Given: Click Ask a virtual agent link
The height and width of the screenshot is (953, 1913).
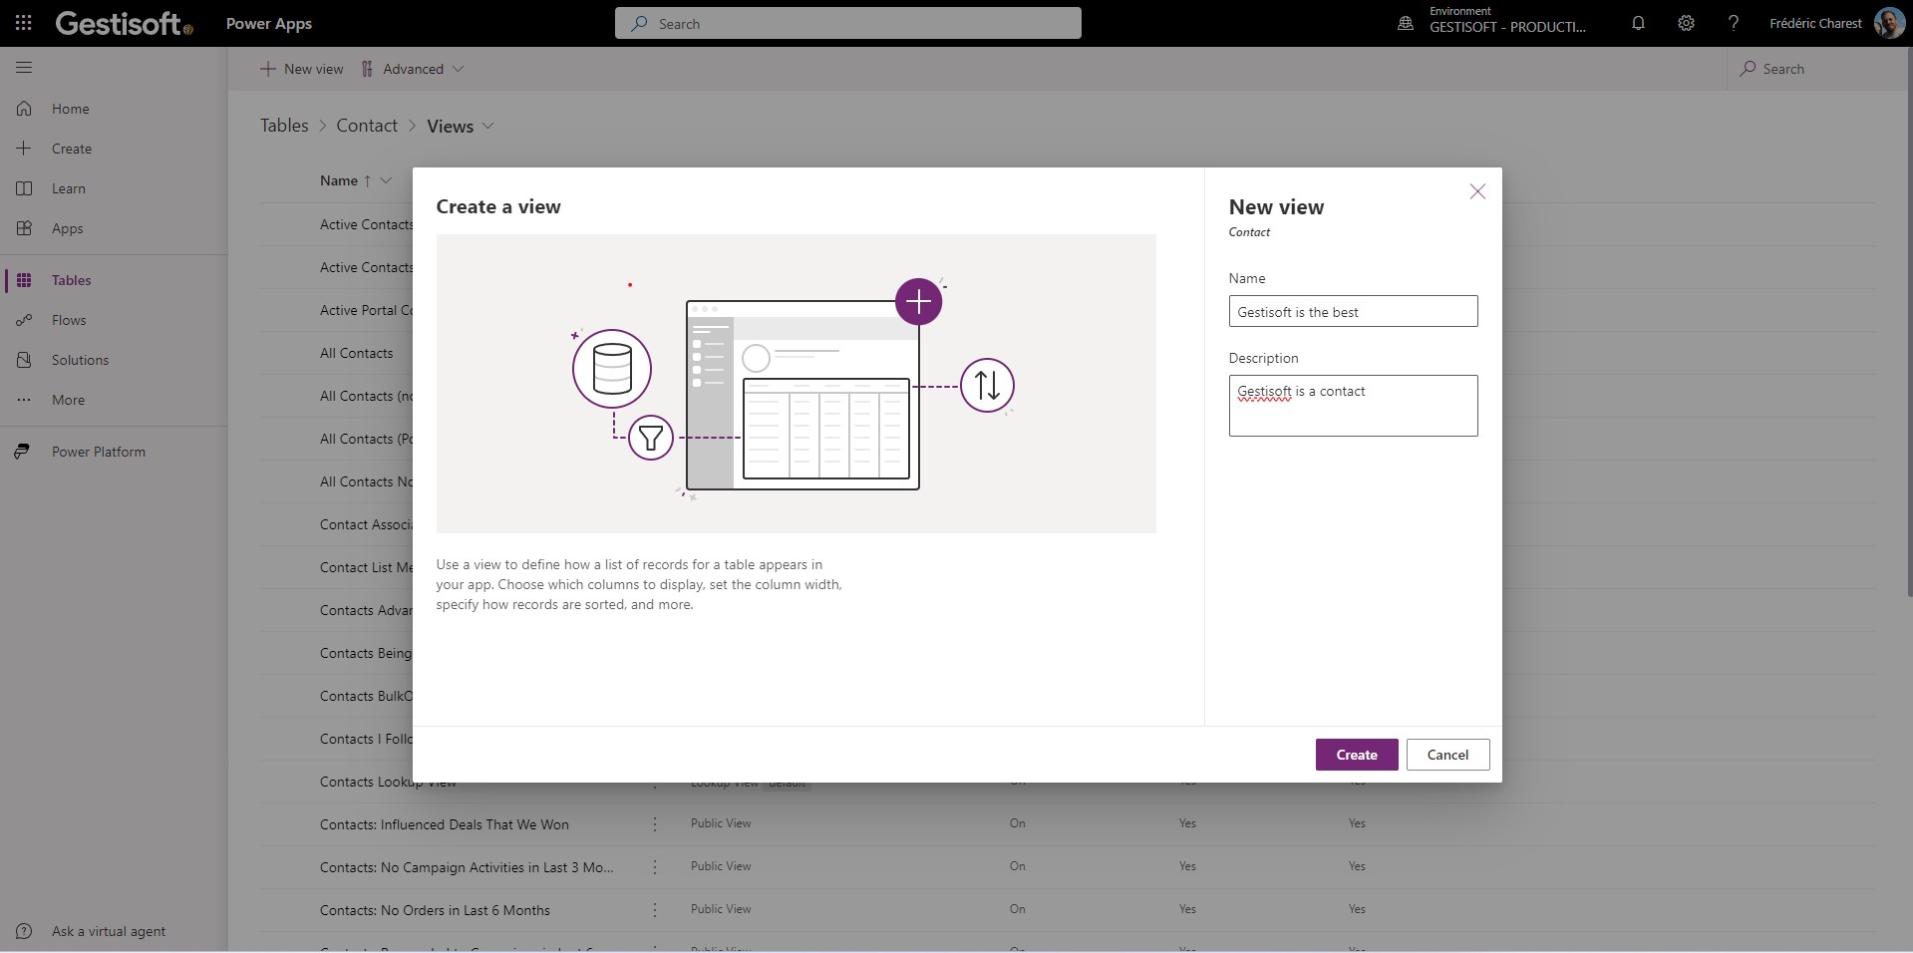Looking at the screenshot, I should click(109, 931).
